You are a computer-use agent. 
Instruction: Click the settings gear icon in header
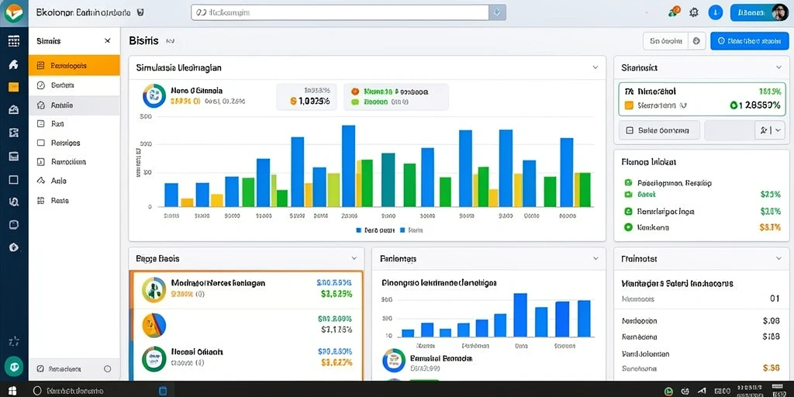[694, 12]
